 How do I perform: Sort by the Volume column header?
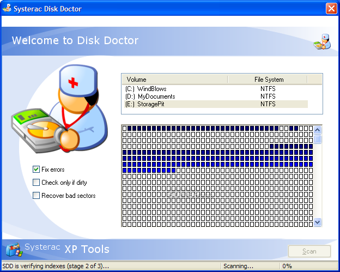pyautogui.click(x=174, y=80)
